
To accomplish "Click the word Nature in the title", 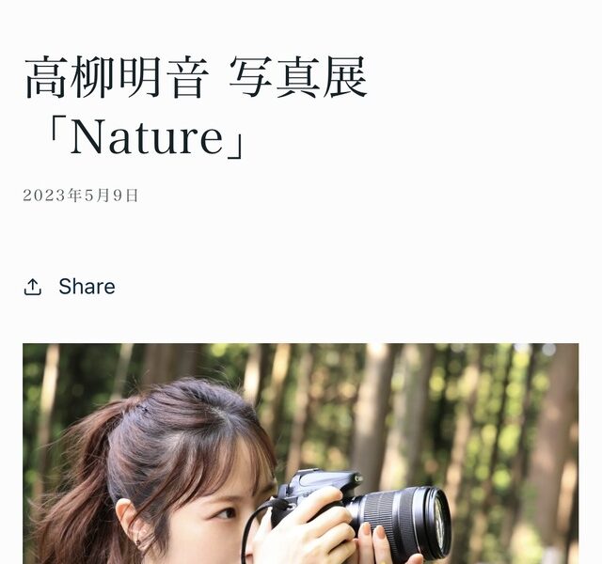I will click(x=147, y=136).
